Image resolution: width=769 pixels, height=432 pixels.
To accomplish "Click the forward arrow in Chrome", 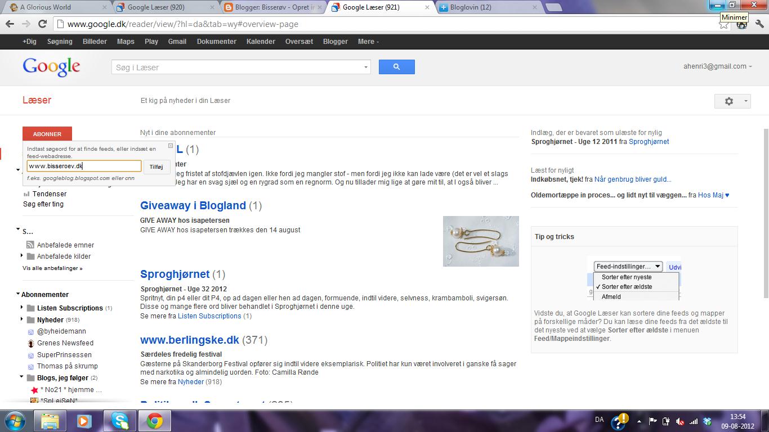I will [26, 24].
